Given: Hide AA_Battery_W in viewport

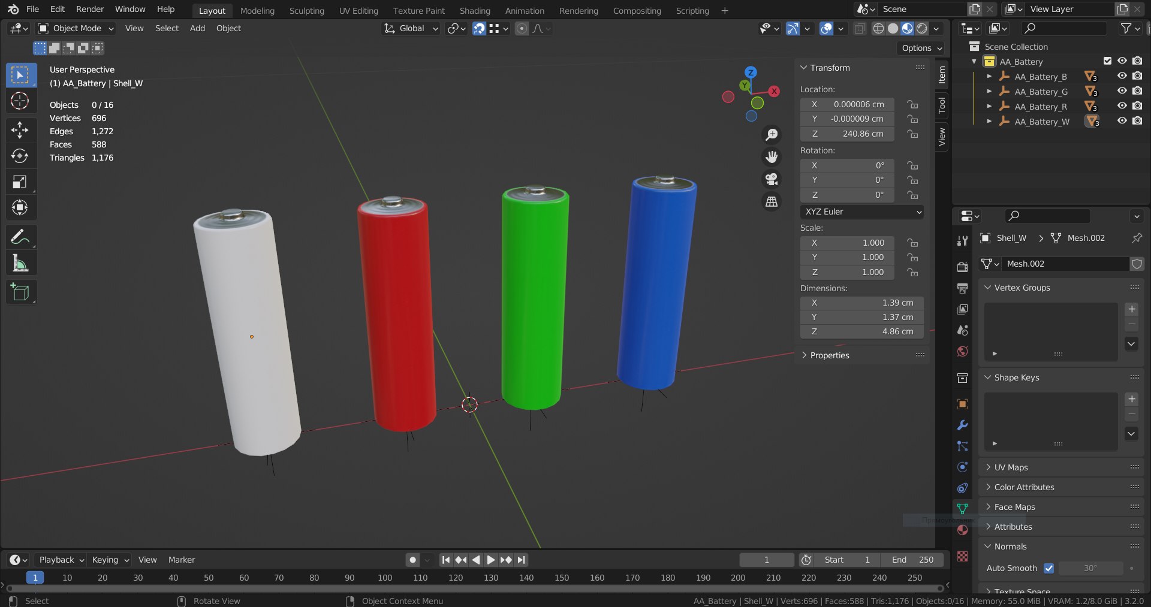Looking at the screenshot, I should tap(1122, 121).
